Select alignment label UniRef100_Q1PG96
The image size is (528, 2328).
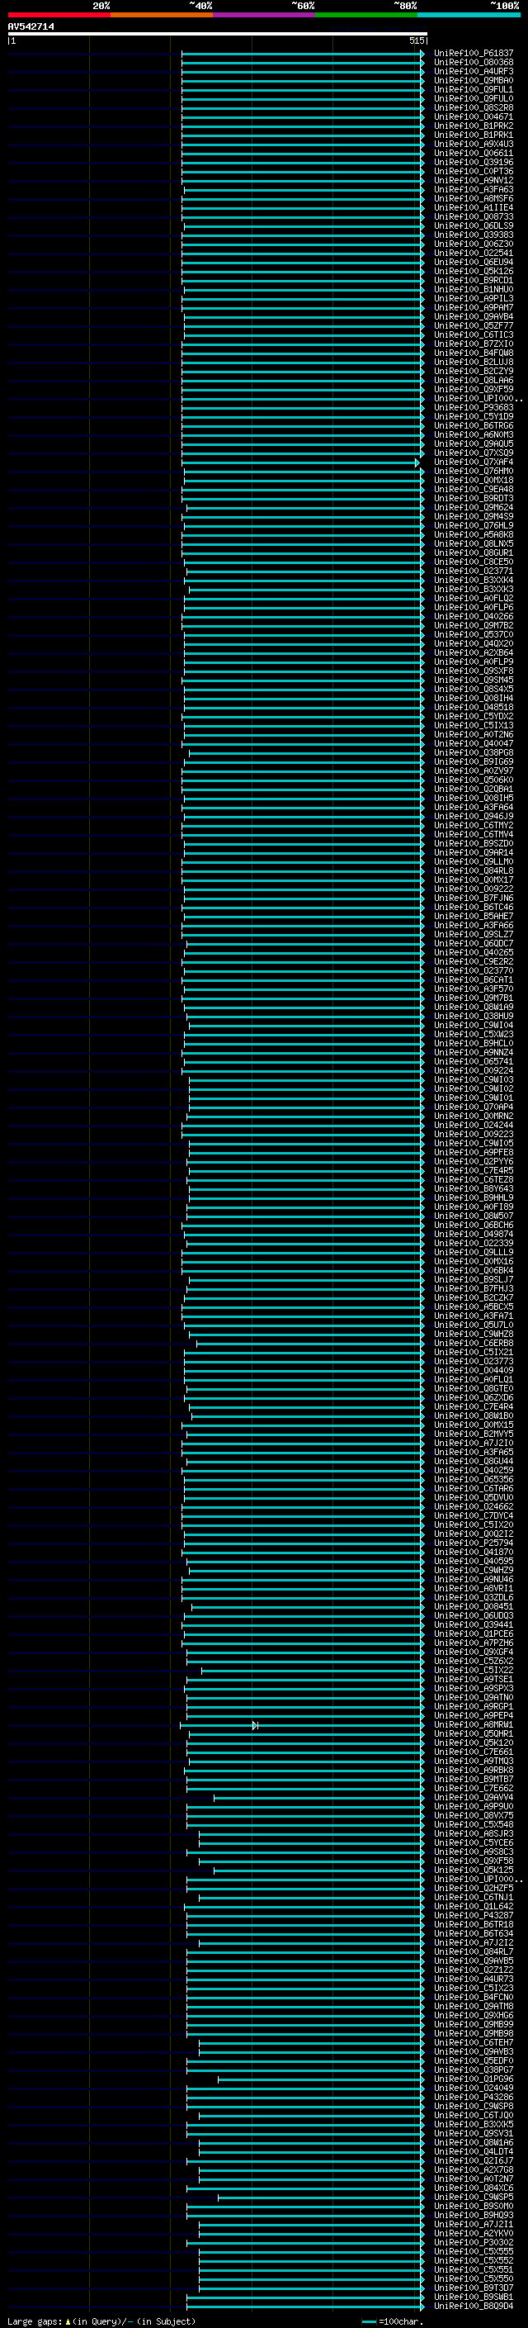coord(474,2079)
